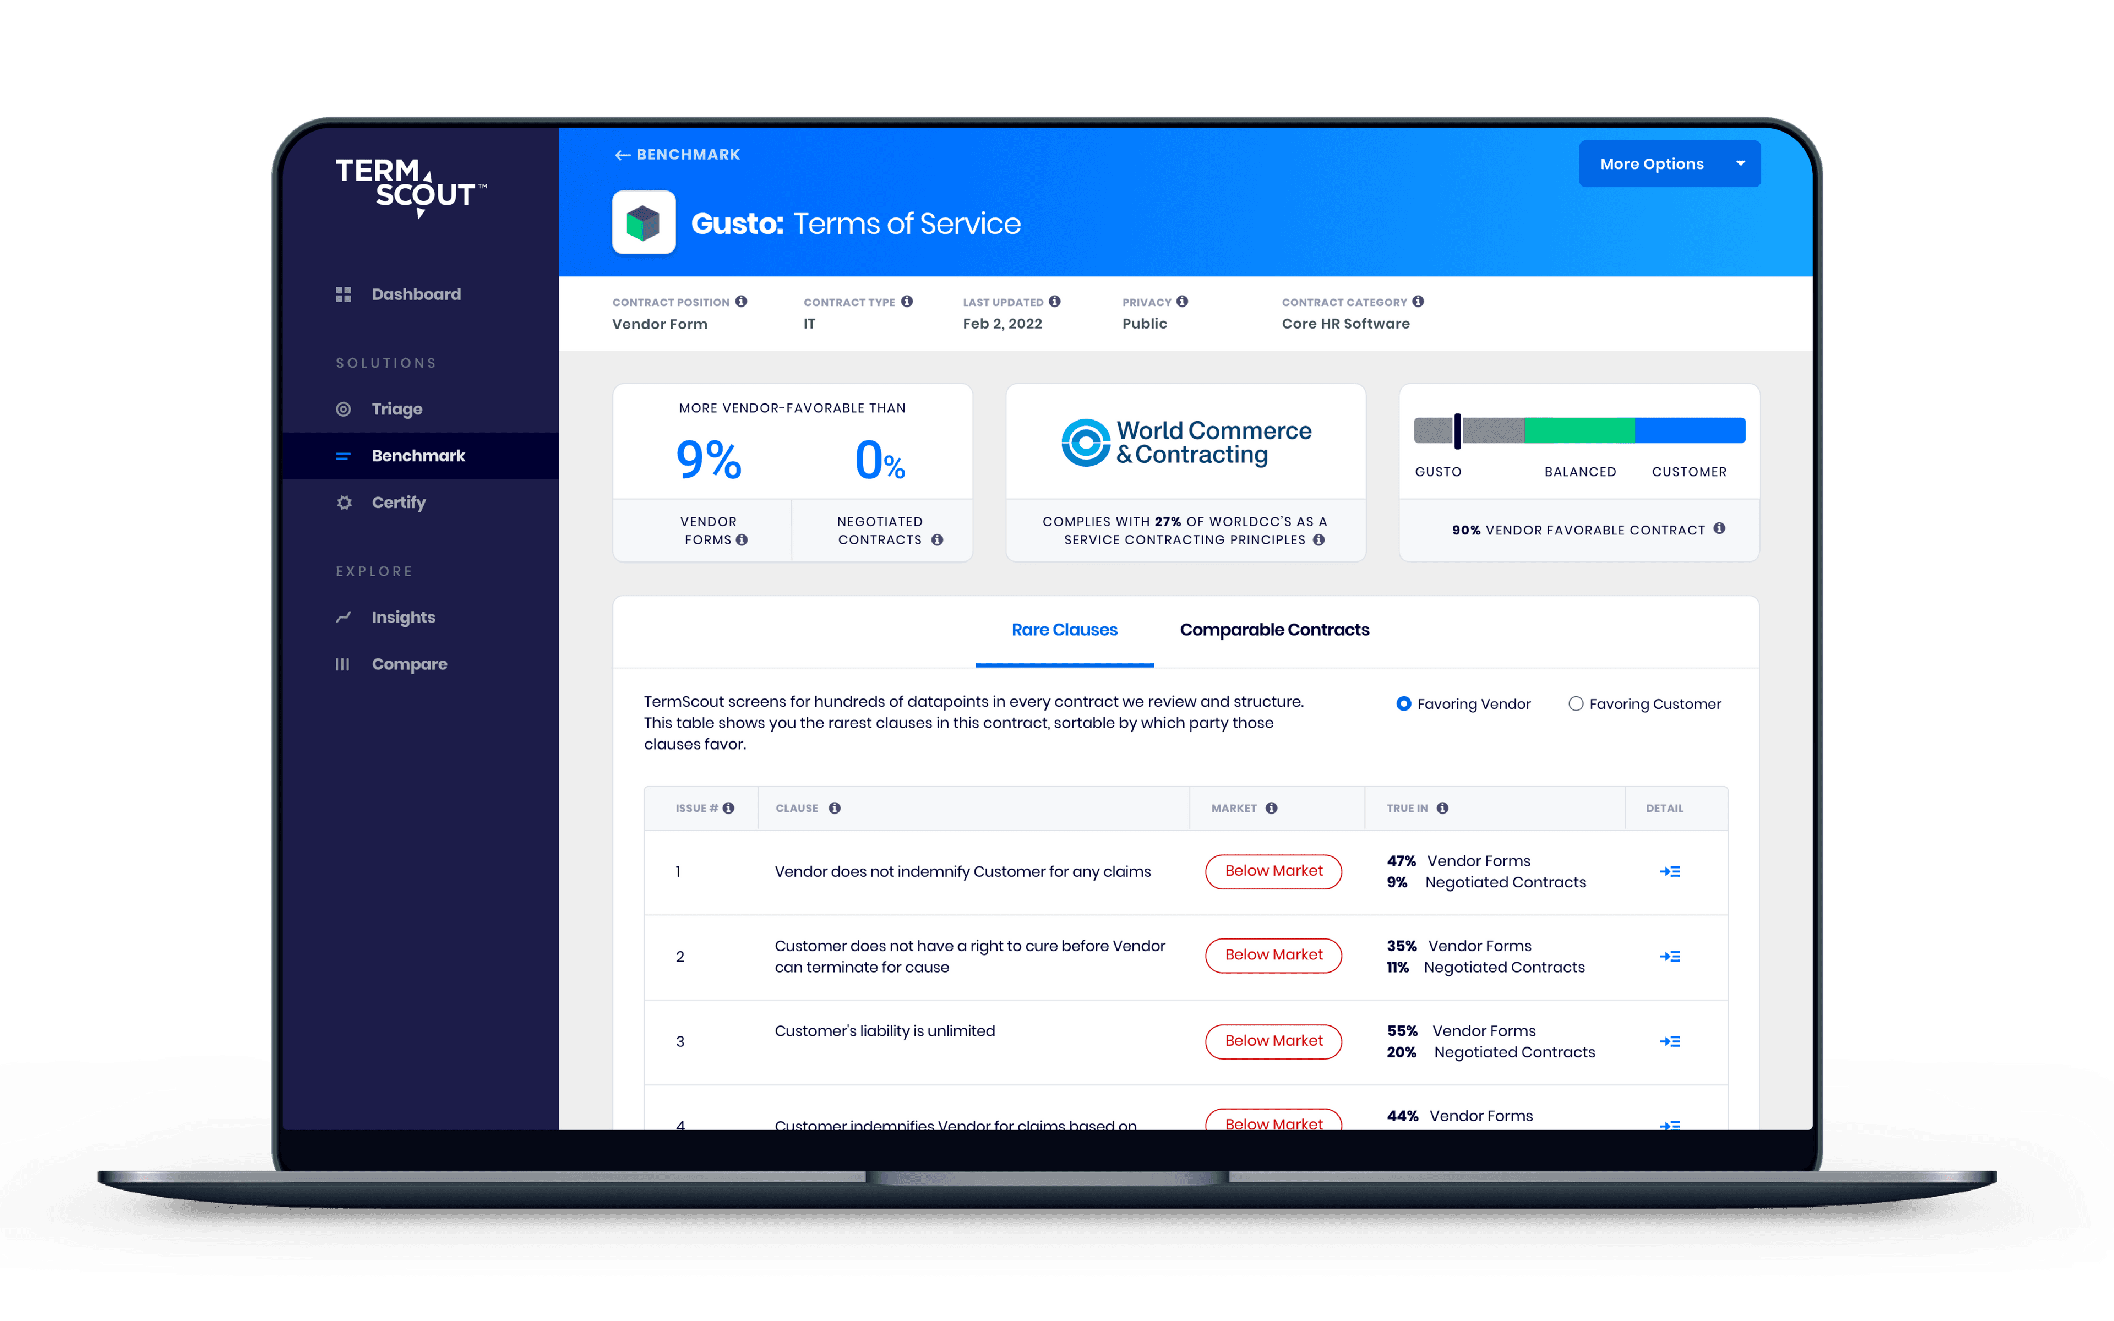The height and width of the screenshot is (1321, 2114).
Task: Click the favorability slider marker near Gusto
Action: click(1457, 431)
